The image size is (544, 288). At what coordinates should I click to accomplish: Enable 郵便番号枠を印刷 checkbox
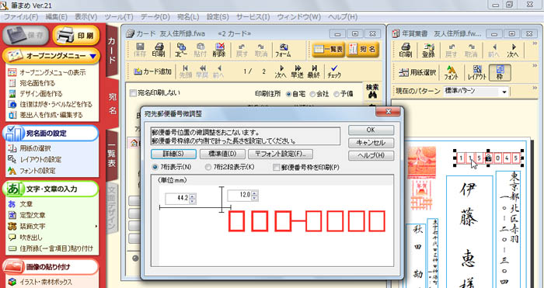pyautogui.click(x=277, y=168)
